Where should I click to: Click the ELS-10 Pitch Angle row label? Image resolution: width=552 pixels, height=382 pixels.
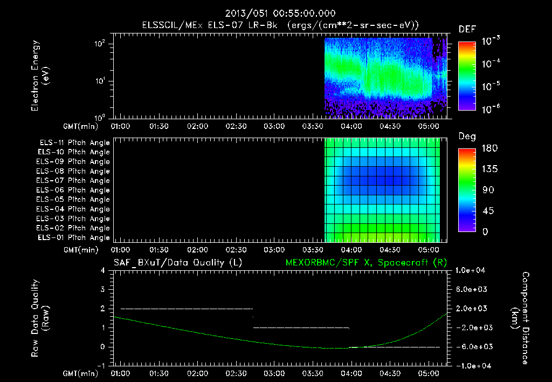74,152
